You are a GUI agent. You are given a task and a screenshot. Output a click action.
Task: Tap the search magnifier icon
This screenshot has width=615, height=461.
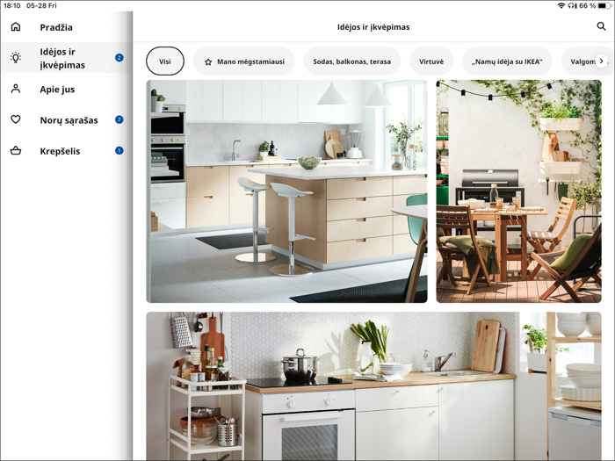[x=601, y=26]
